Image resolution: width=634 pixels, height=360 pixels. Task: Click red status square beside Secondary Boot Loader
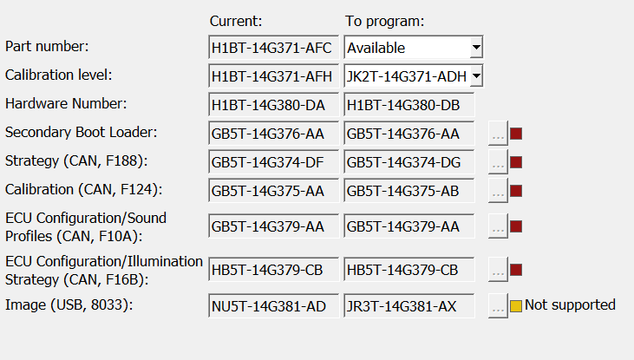pos(515,134)
